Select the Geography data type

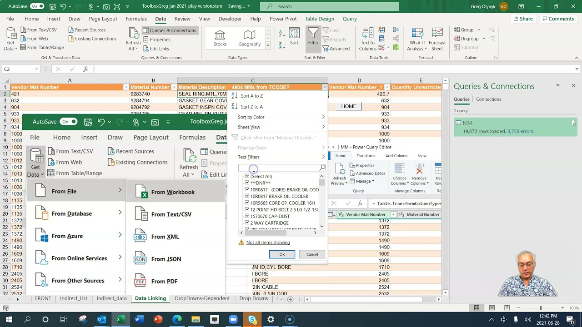[x=250, y=39]
